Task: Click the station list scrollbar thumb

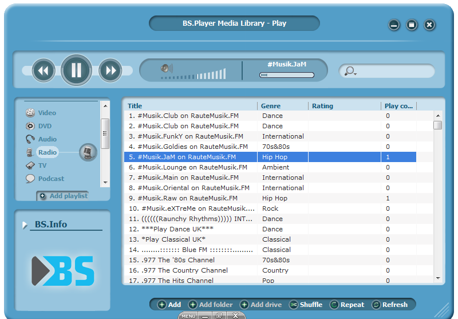Action: click(437, 125)
